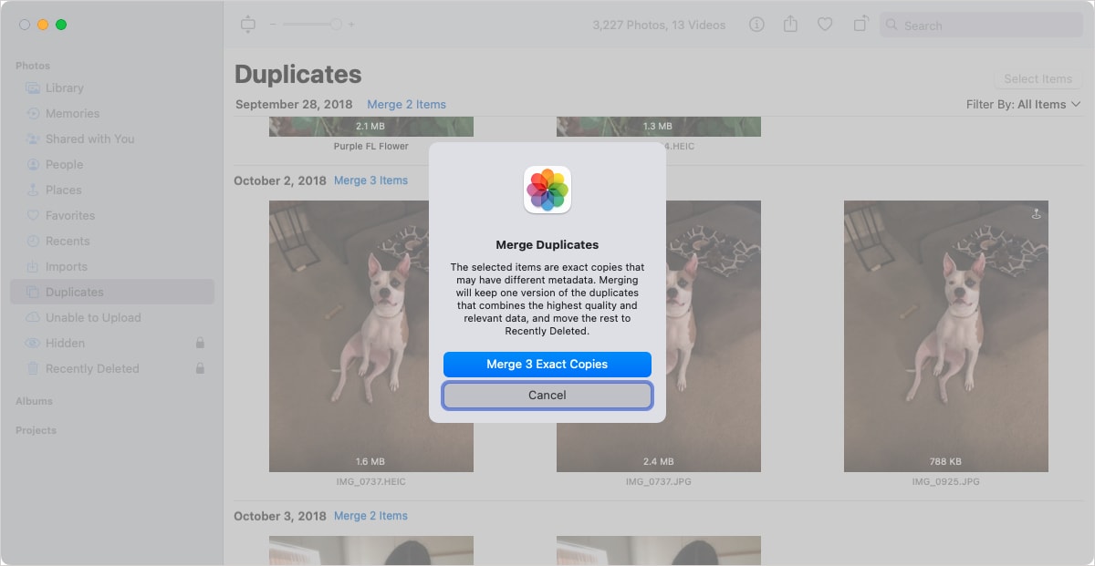Click the Favorite heart toolbar icon
The width and height of the screenshot is (1095, 566).
pyautogui.click(x=825, y=25)
